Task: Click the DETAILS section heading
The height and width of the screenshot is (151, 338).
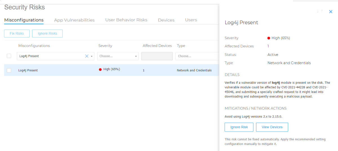Action: [232, 75]
